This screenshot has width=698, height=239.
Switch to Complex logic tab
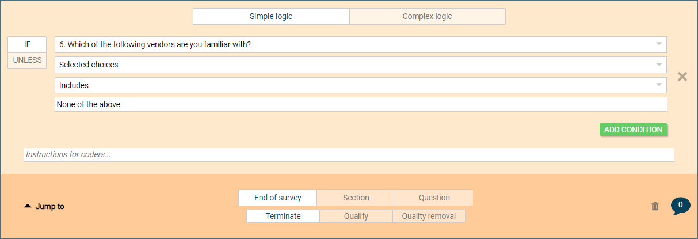pyautogui.click(x=427, y=16)
